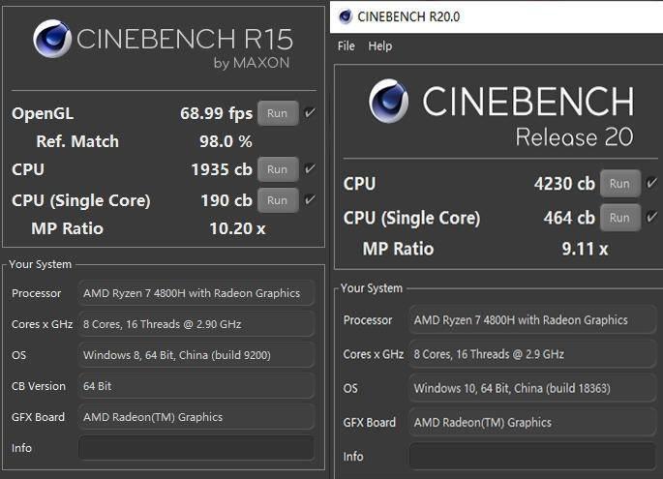Viewport: 663px width, 479px height.
Task: Click the 'by MAXON' text in R15
Action: [252, 63]
